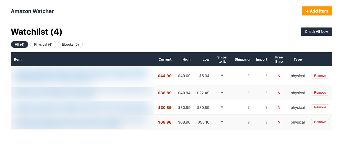Click the red current price $30.89
The height and width of the screenshot is (154, 343).
coord(165,108)
